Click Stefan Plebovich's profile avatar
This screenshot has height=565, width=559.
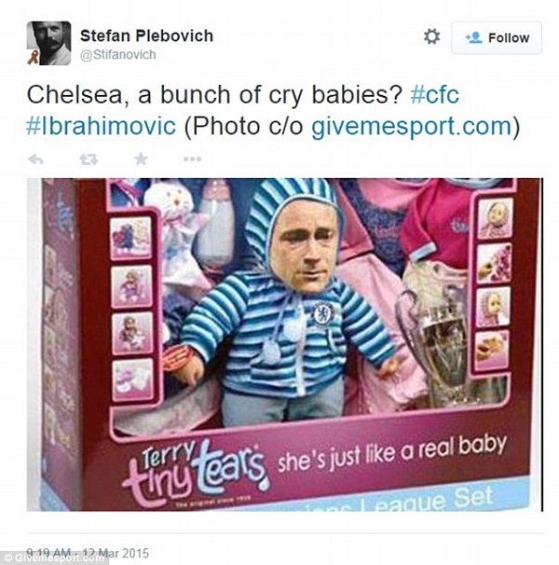click(x=48, y=43)
